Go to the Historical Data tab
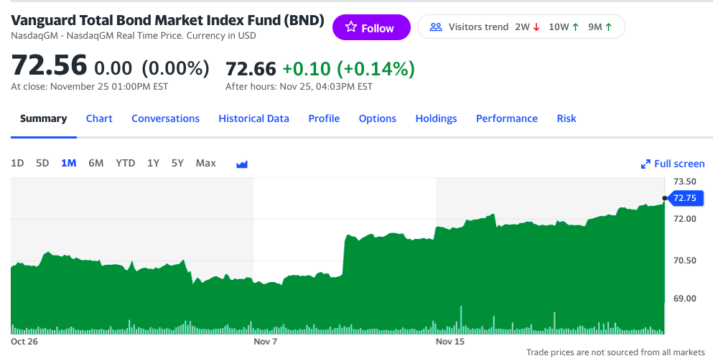Viewport: 713px width, 361px height. click(x=253, y=118)
